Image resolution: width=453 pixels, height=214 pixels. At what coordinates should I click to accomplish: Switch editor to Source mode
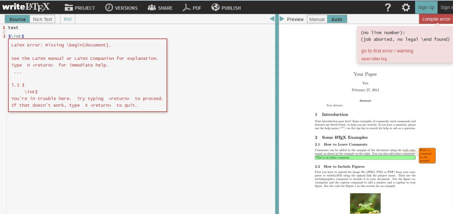point(17,19)
